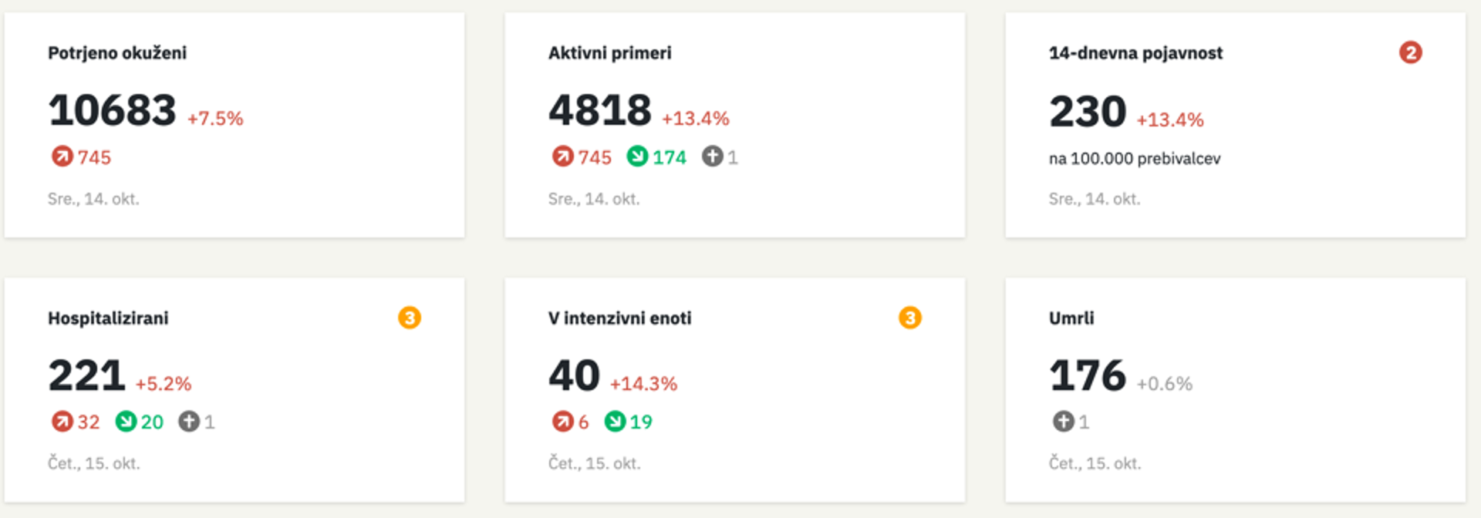This screenshot has height=518, width=1481.
Task: Select the 14-dnevna pojavnost heading
Action: click(x=1135, y=53)
